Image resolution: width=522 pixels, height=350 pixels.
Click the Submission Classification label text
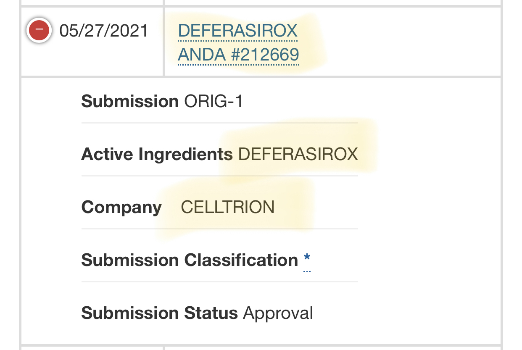[190, 261]
